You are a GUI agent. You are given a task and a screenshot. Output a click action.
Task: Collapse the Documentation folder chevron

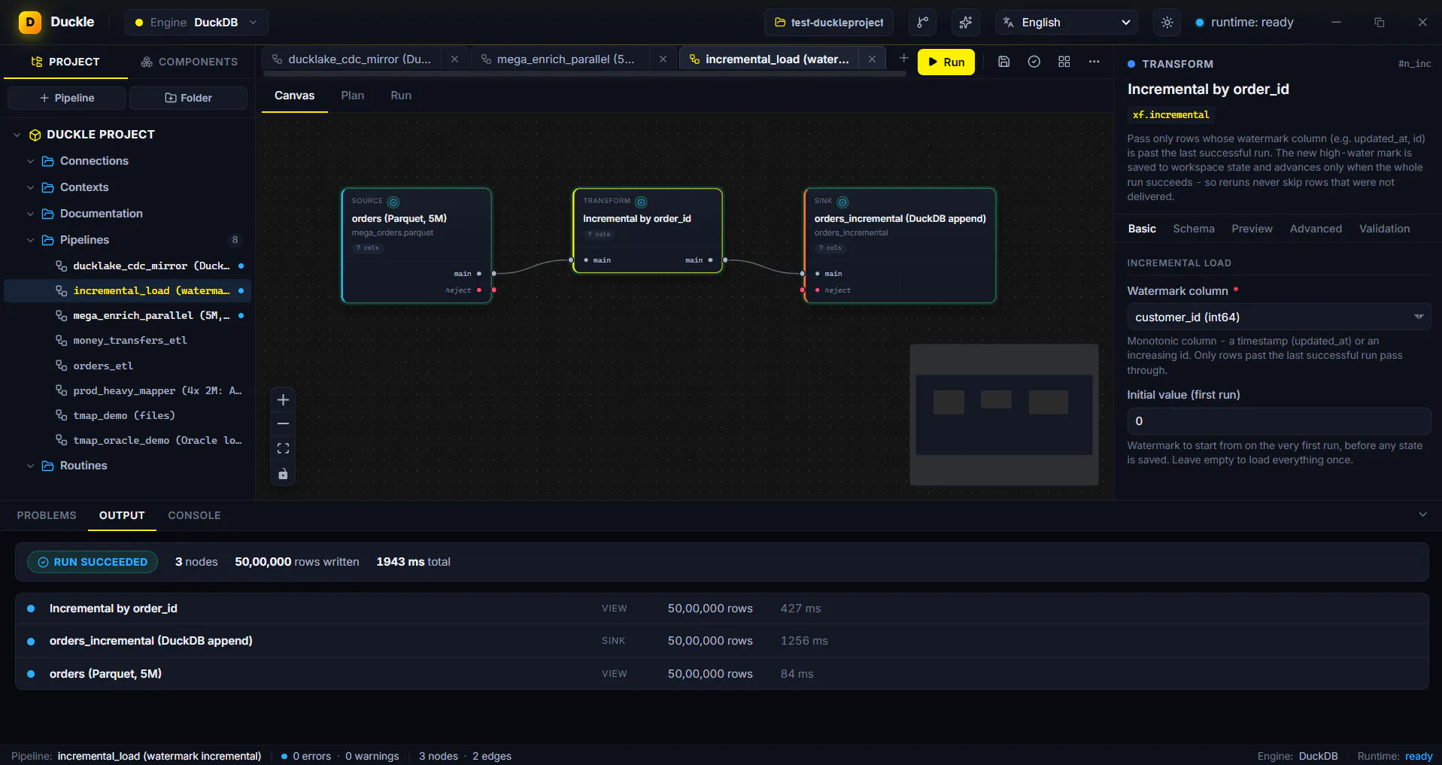(30, 214)
